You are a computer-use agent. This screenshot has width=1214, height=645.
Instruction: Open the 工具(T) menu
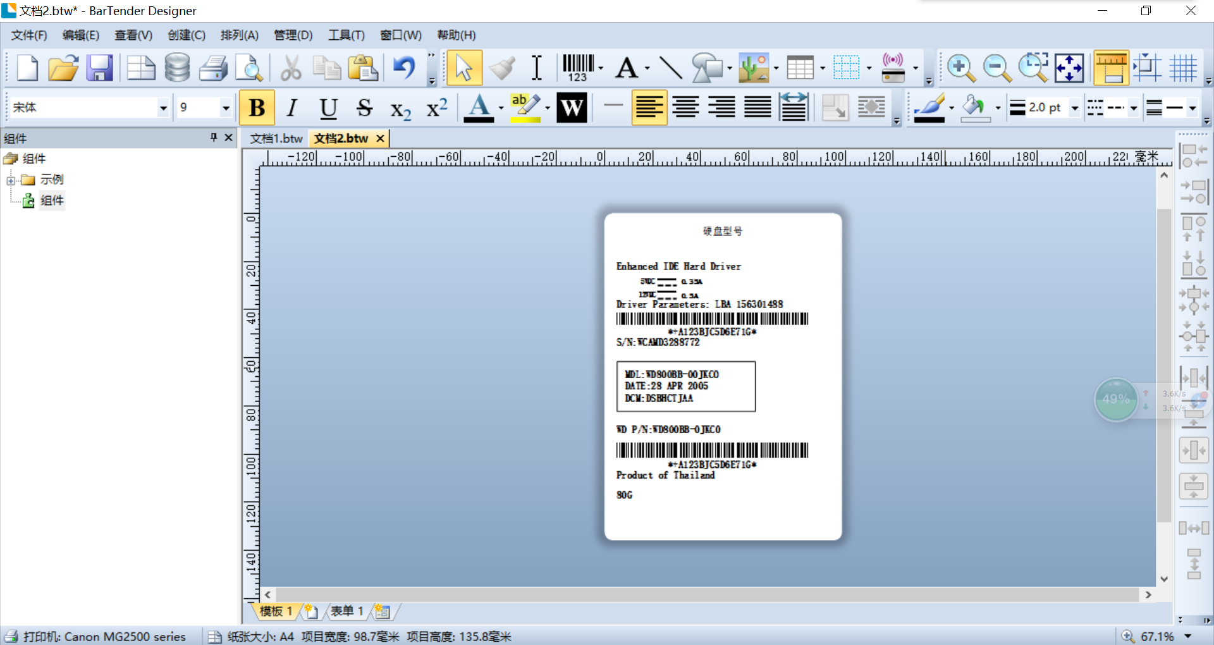346,35
